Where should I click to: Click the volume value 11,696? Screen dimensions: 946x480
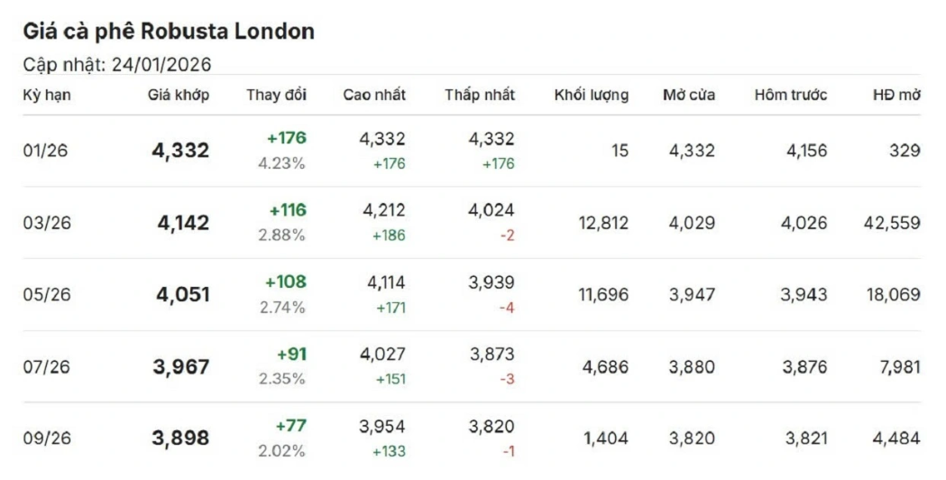[x=603, y=295]
